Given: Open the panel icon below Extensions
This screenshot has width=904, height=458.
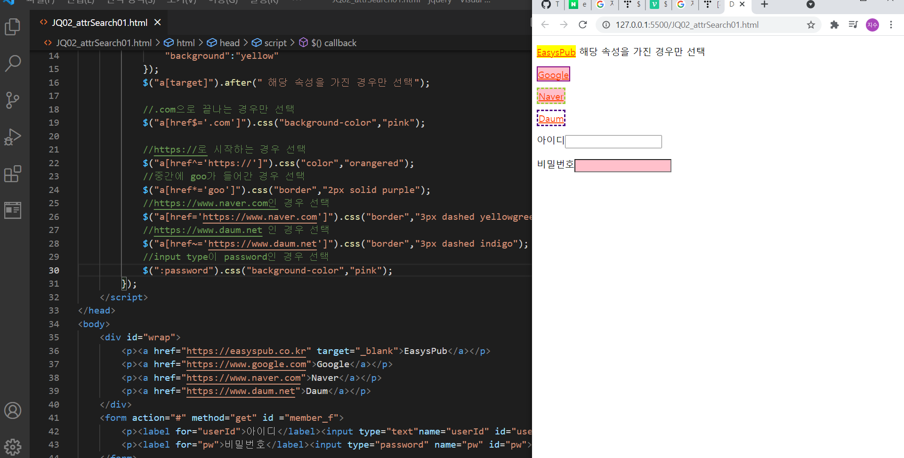Looking at the screenshot, I should click(x=13, y=210).
